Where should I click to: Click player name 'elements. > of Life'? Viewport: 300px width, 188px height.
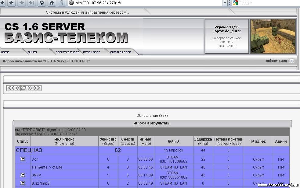[47, 167]
